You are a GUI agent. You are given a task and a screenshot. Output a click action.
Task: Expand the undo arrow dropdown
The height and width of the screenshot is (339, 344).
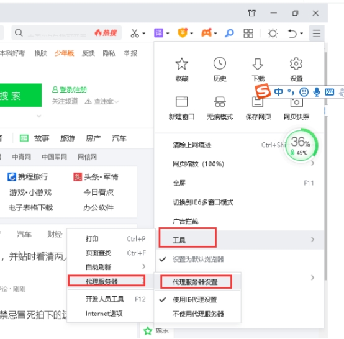(x=301, y=34)
